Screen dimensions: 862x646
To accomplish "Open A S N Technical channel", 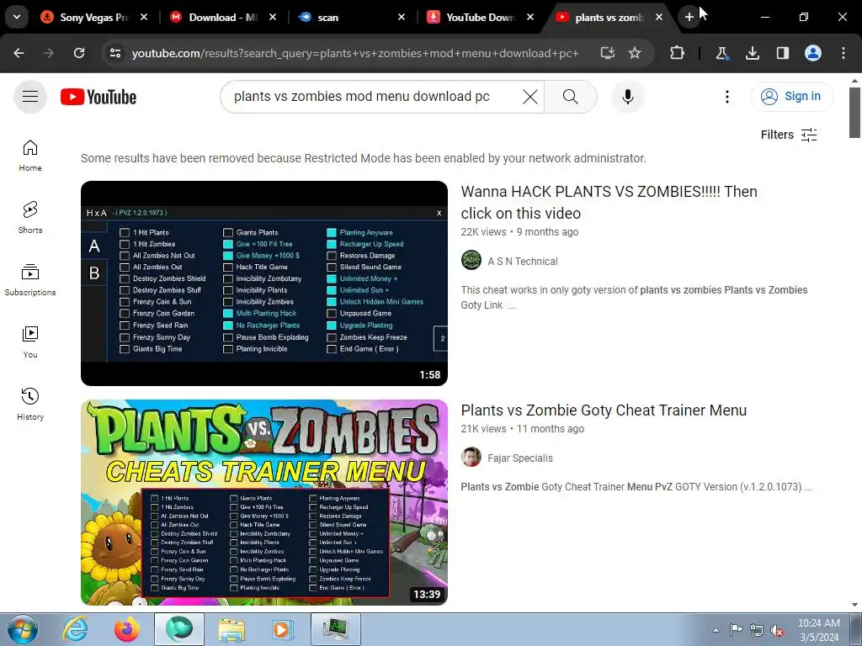I will click(523, 262).
